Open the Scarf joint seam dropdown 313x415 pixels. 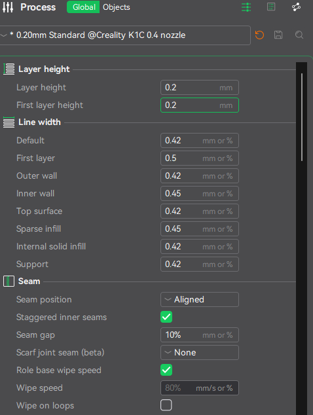click(200, 353)
